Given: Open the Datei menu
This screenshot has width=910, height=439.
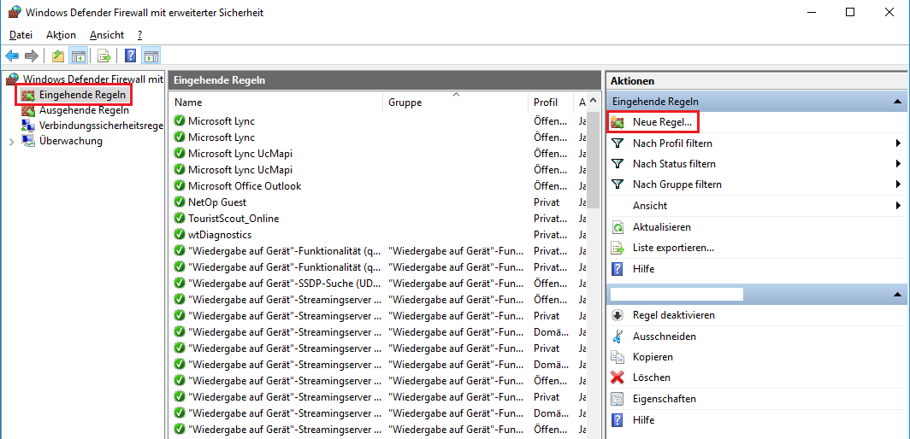Looking at the screenshot, I should pyautogui.click(x=21, y=35).
